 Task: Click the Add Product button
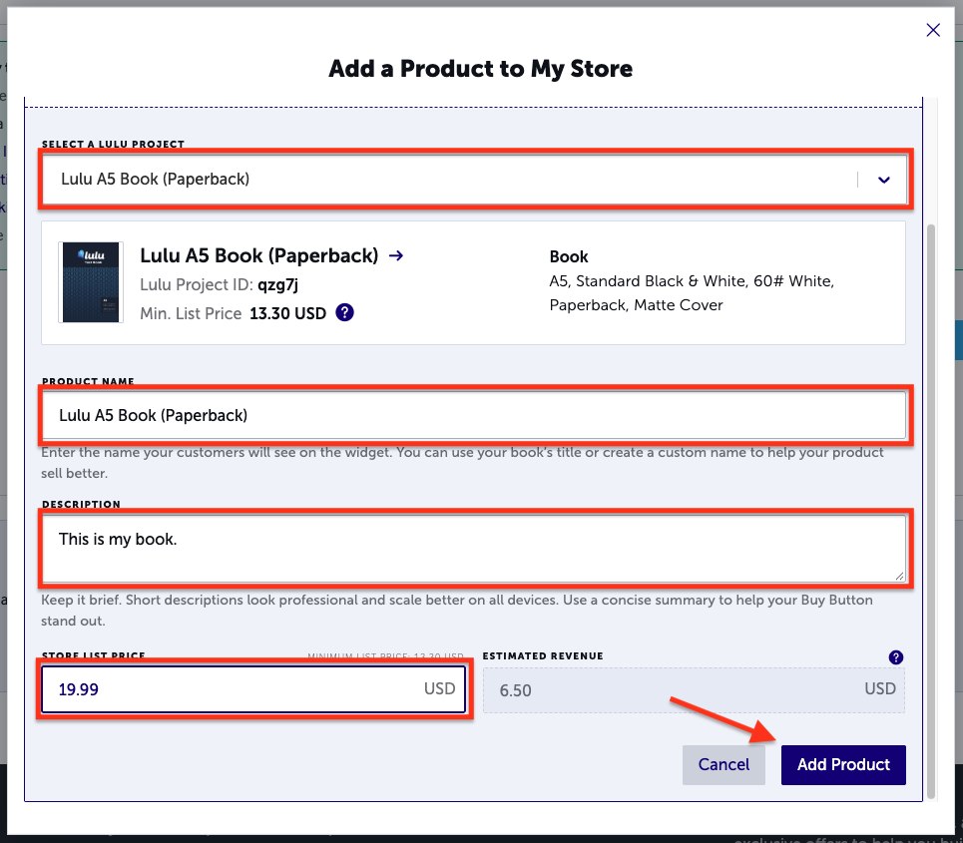tap(843, 764)
